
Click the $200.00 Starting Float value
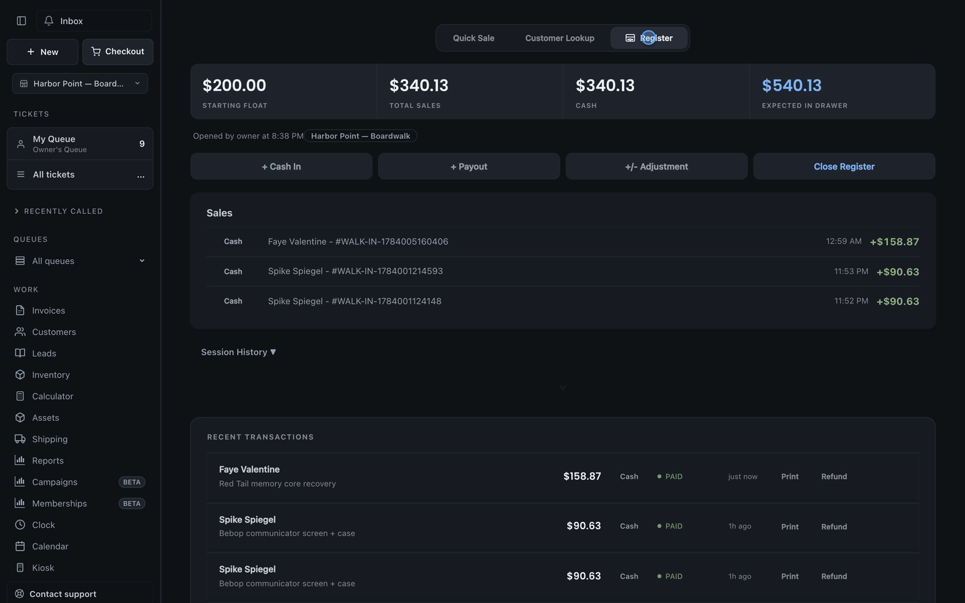tap(235, 85)
